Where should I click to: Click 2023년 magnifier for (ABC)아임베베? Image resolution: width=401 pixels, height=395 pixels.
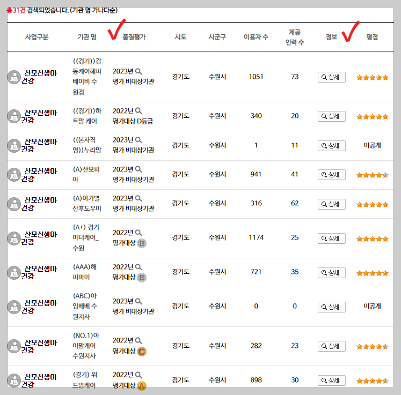click(138, 301)
